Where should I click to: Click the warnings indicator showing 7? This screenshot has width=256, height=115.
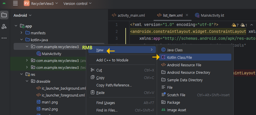coord(235,25)
